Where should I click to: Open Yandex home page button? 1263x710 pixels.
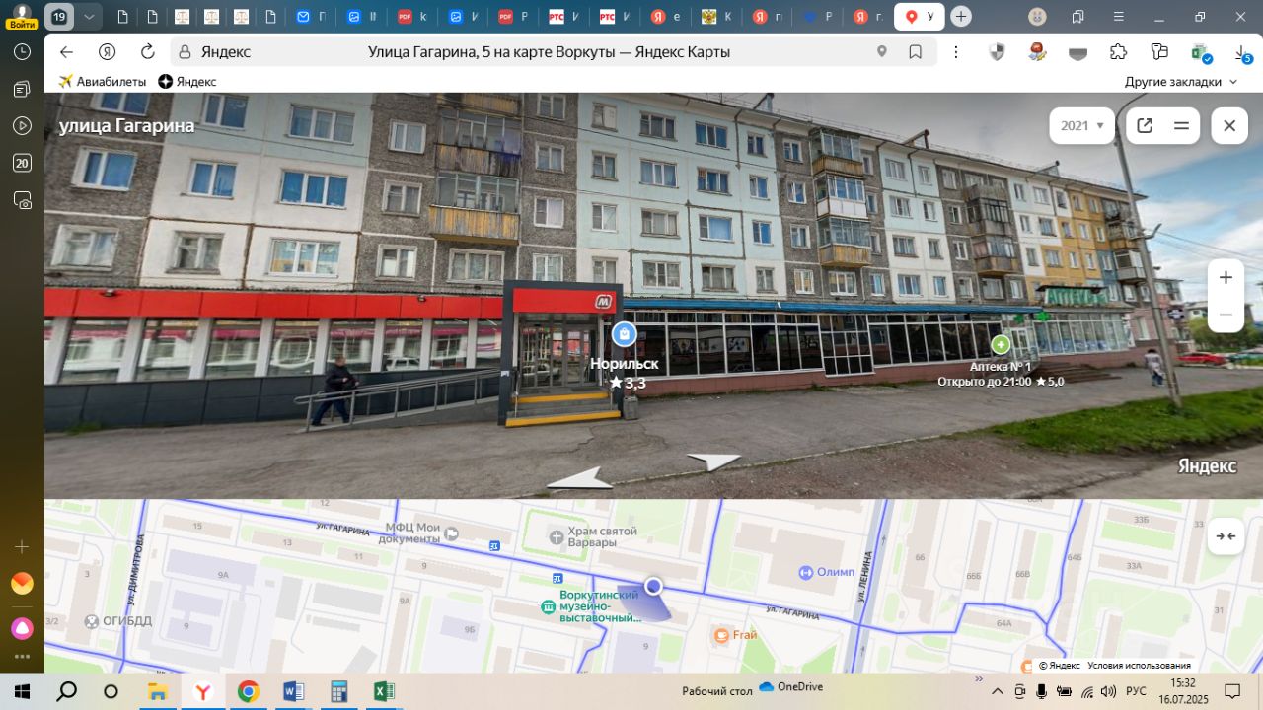point(107,52)
